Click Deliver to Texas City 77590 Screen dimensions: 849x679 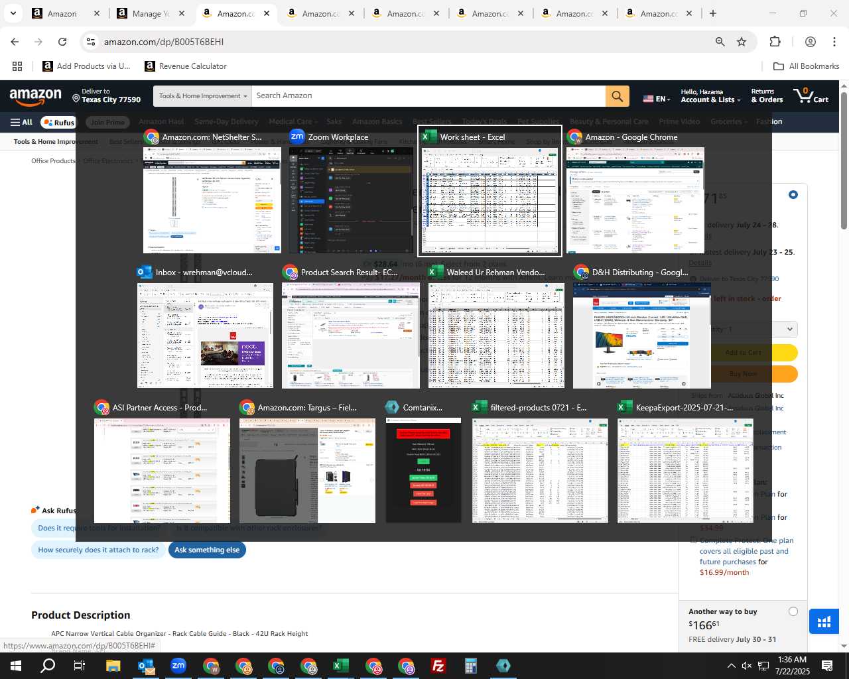pos(106,96)
